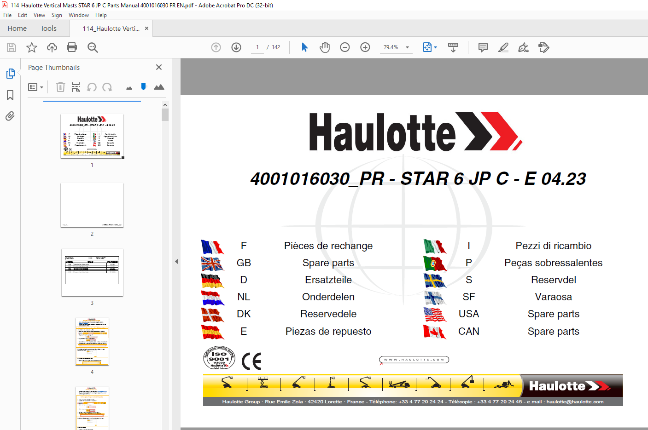Screen dimensions: 648x430
Task: Select the highlight text tool
Action: coord(503,47)
